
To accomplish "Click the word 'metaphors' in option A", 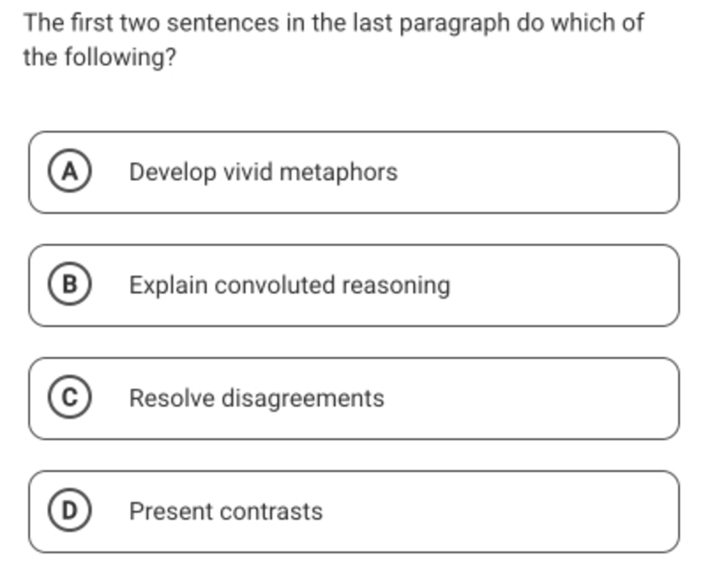I will point(339,172).
